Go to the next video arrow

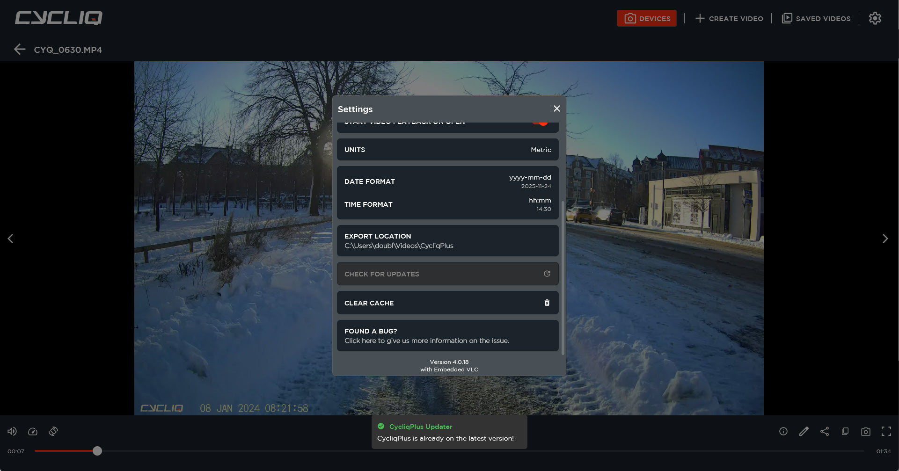[x=885, y=239]
